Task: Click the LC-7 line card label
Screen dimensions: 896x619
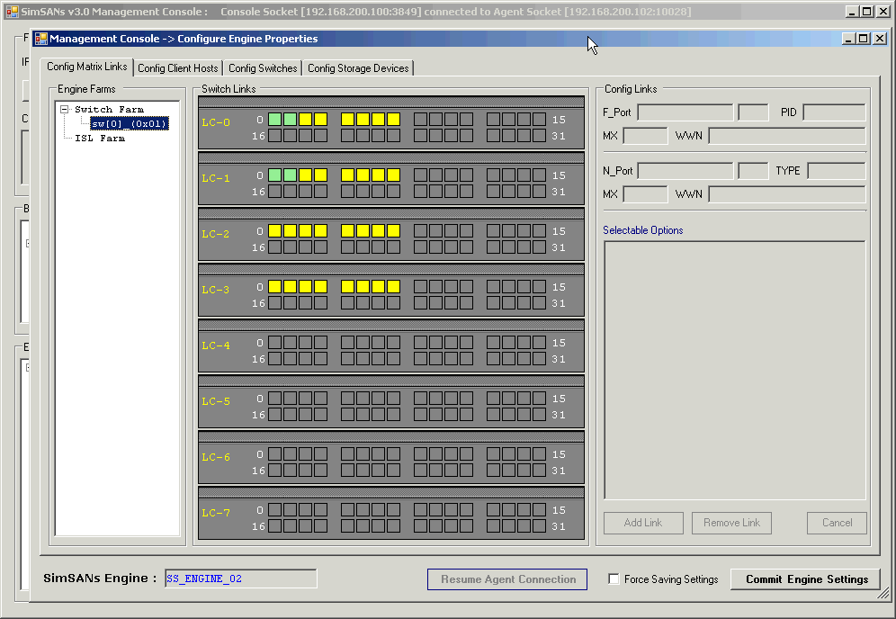Action: point(216,513)
